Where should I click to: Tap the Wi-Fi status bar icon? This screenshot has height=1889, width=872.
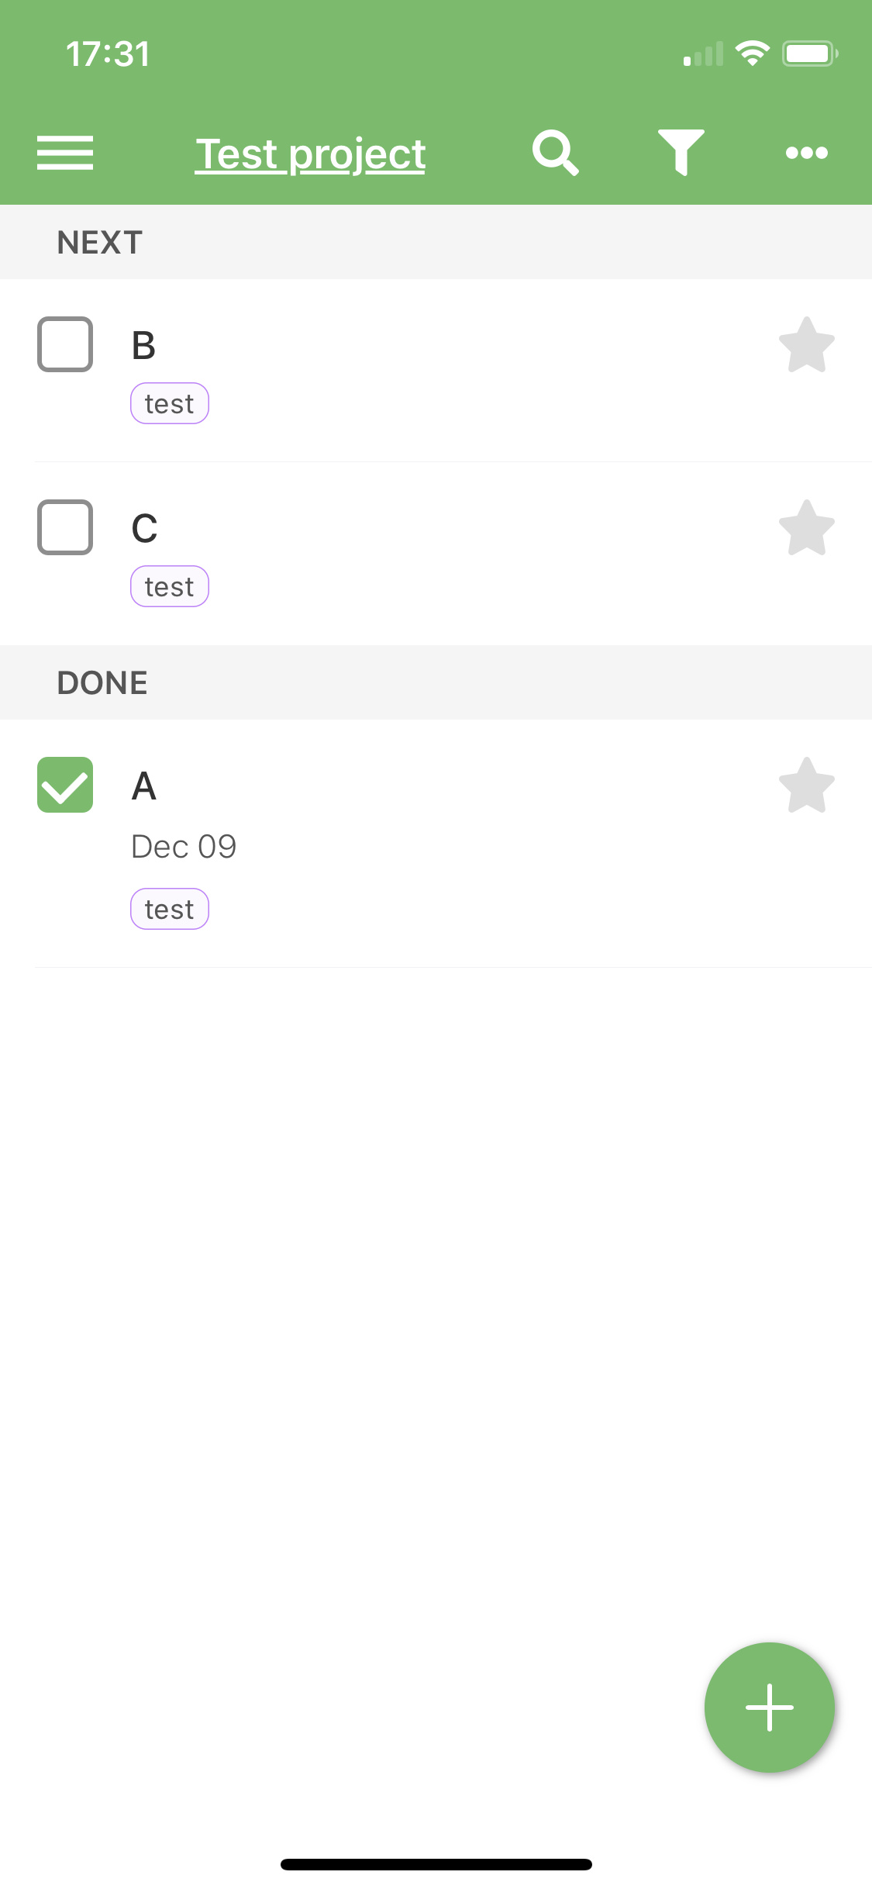pyautogui.click(x=752, y=54)
